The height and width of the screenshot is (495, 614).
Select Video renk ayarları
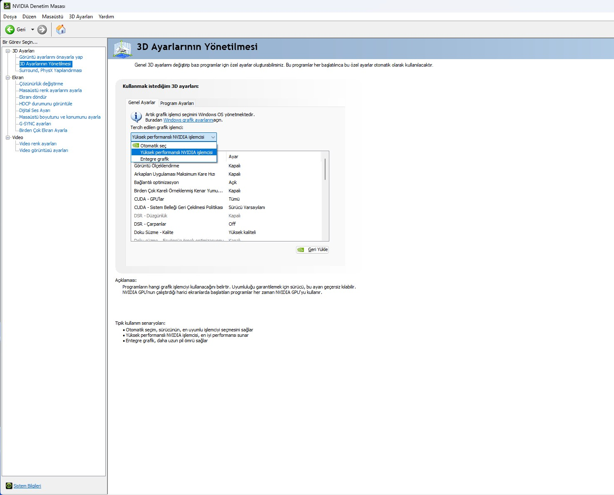tap(38, 144)
